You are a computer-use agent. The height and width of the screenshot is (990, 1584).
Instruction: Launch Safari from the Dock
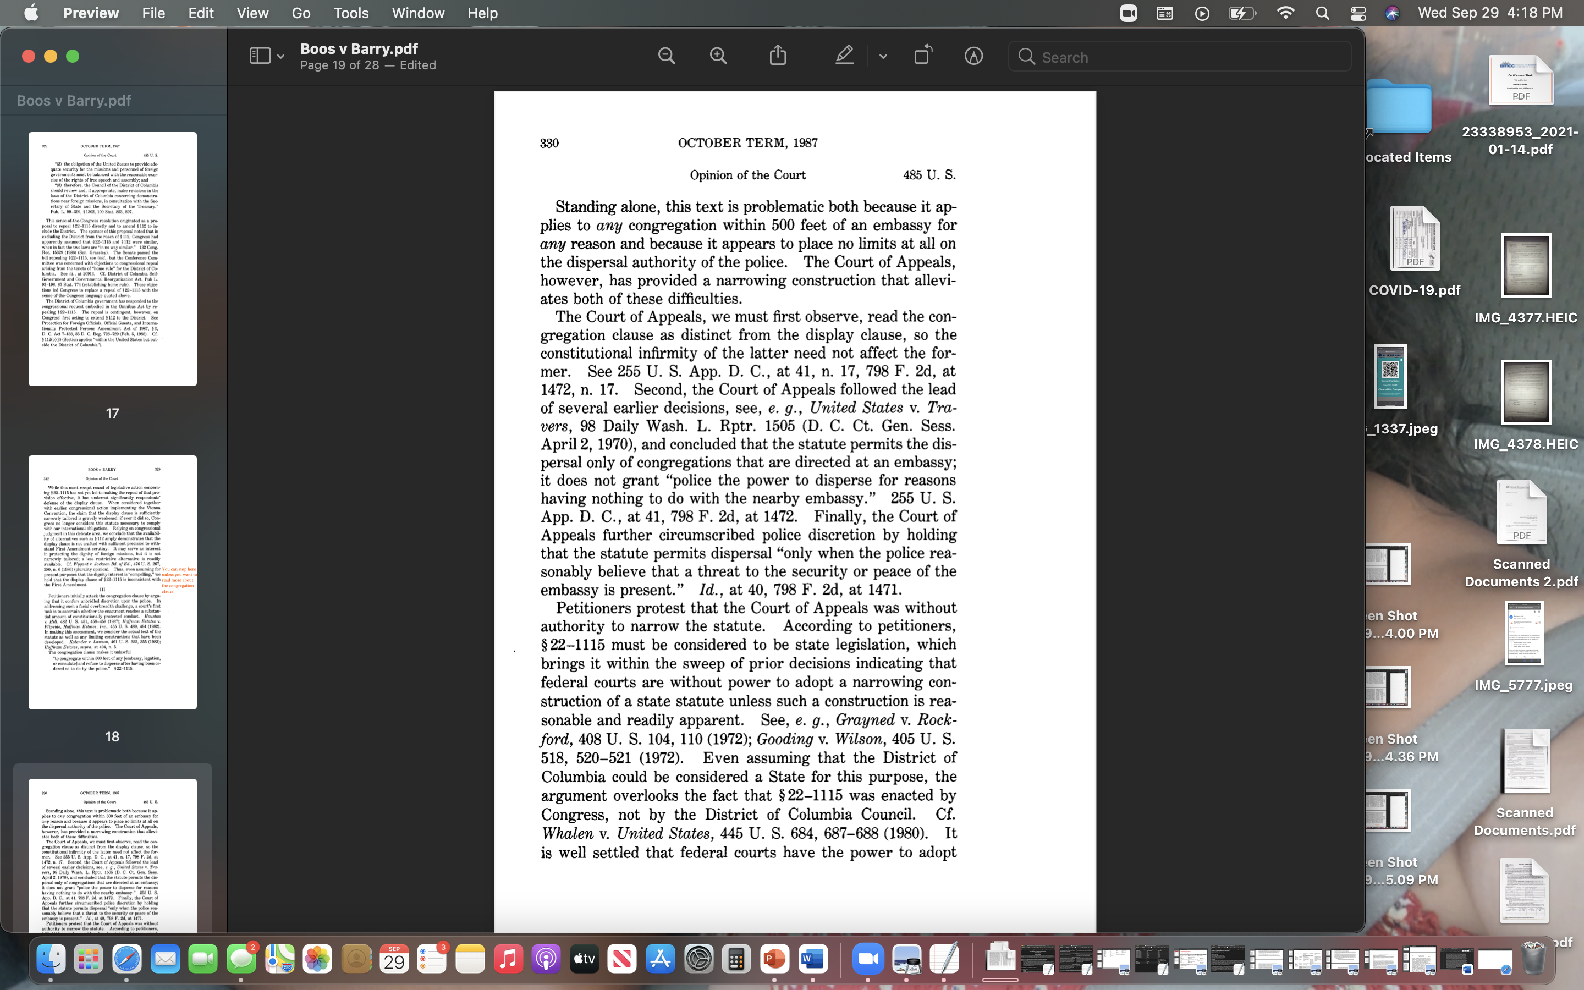[x=127, y=959]
